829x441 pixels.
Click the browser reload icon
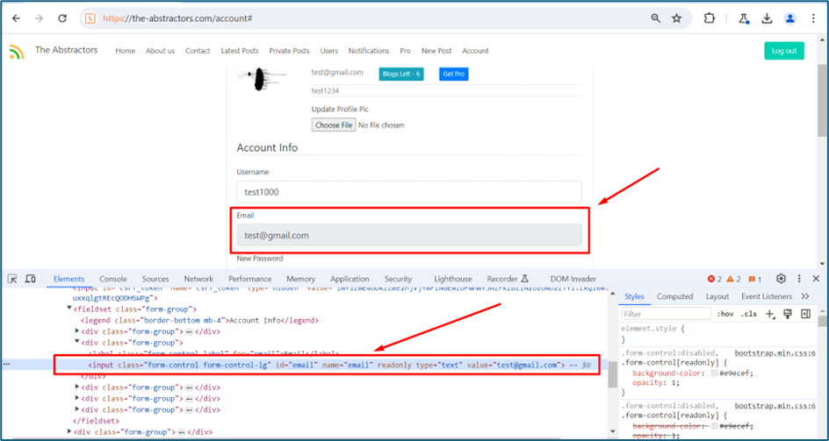pos(62,18)
